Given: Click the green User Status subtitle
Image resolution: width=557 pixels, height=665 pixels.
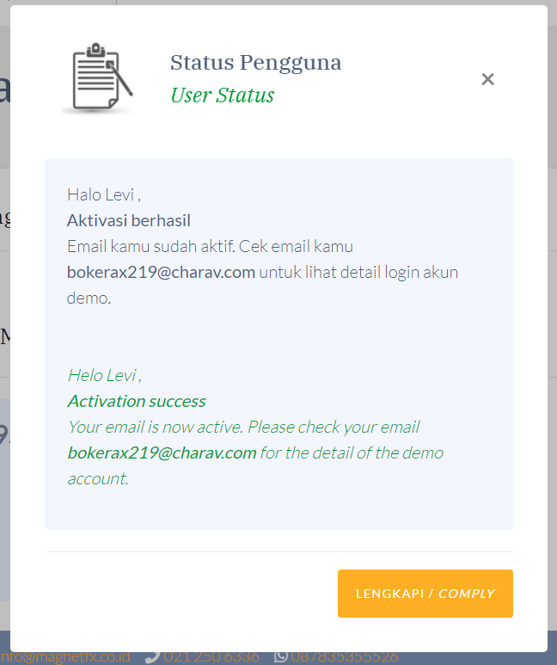Looking at the screenshot, I should pyautogui.click(x=222, y=95).
